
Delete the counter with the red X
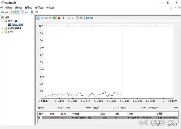[x=59, y=18]
